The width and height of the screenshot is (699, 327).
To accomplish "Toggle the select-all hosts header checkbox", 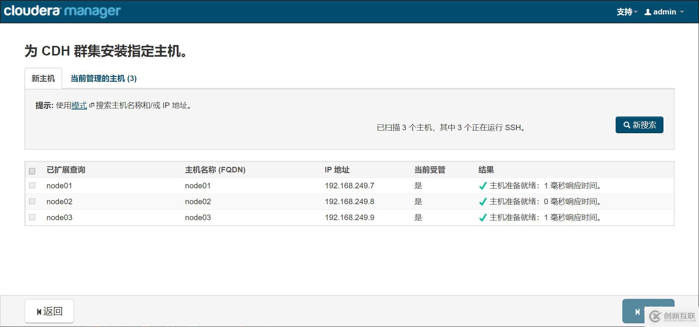I will (x=32, y=171).
